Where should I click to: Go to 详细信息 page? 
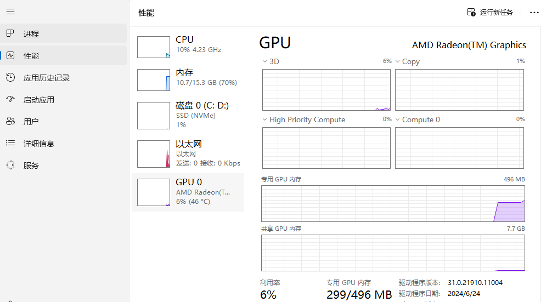64,144
